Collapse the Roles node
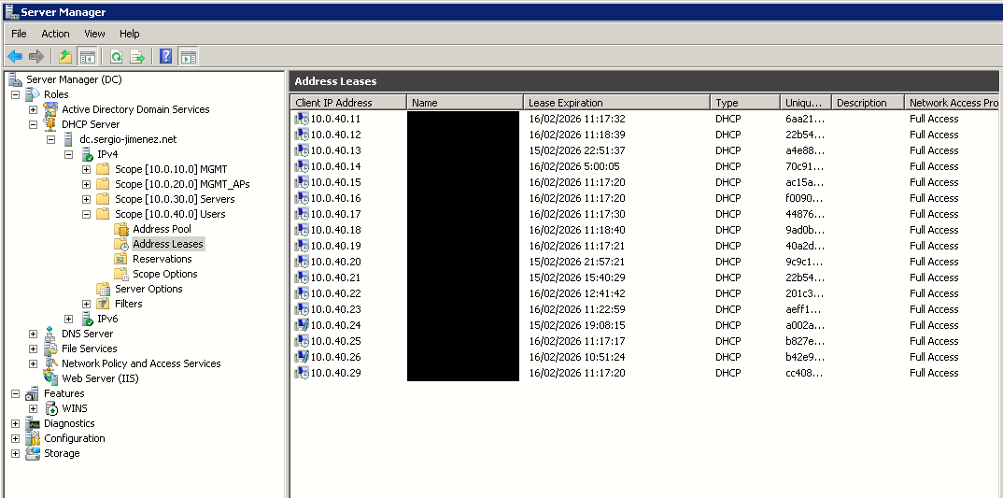 click(x=15, y=94)
